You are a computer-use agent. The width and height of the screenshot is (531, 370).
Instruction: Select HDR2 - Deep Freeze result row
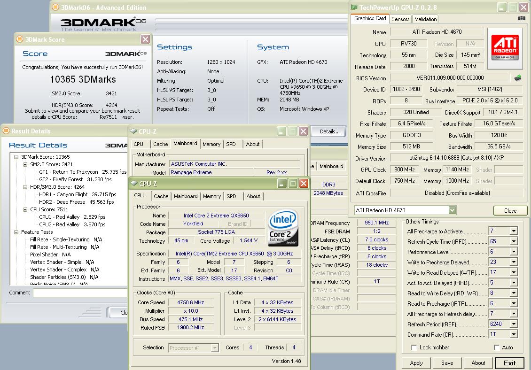coord(77,202)
